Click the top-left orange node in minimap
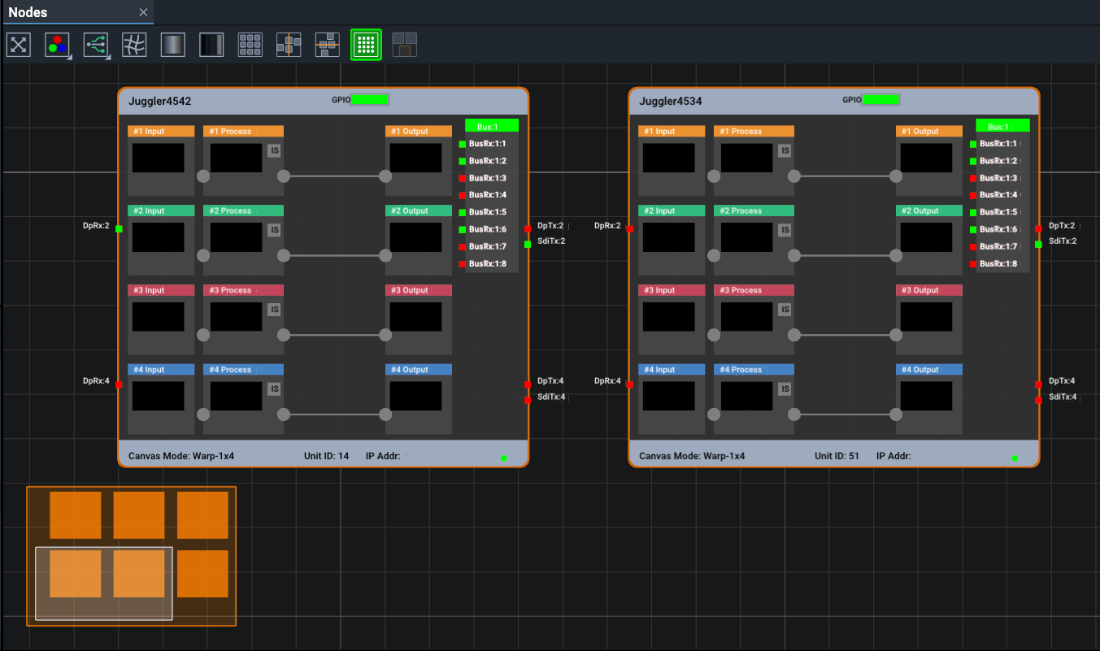 pyautogui.click(x=76, y=515)
